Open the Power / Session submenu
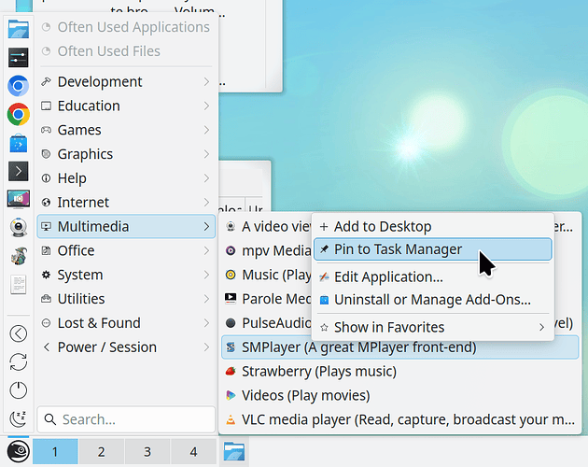 pyautogui.click(x=126, y=347)
